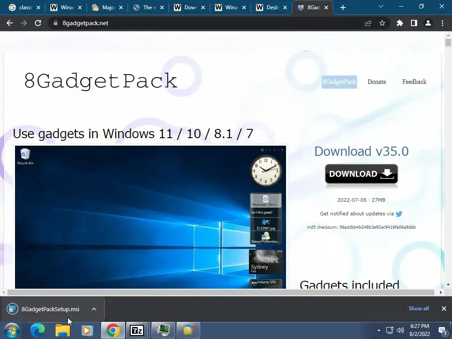Open the media player taskbar icon

tap(87, 330)
